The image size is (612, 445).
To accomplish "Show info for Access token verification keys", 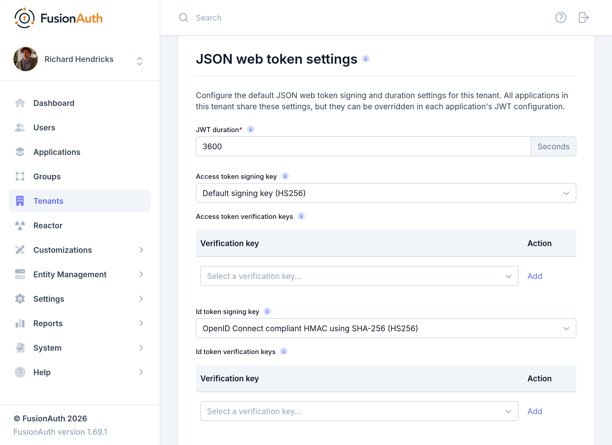I will tap(301, 216).
